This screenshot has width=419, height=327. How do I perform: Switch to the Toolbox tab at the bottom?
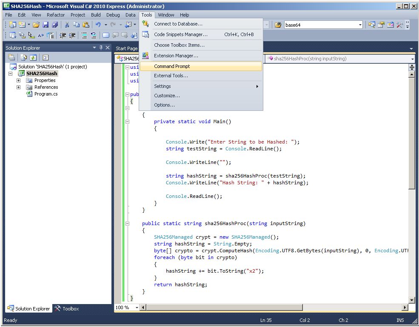[x=67, y=309]
